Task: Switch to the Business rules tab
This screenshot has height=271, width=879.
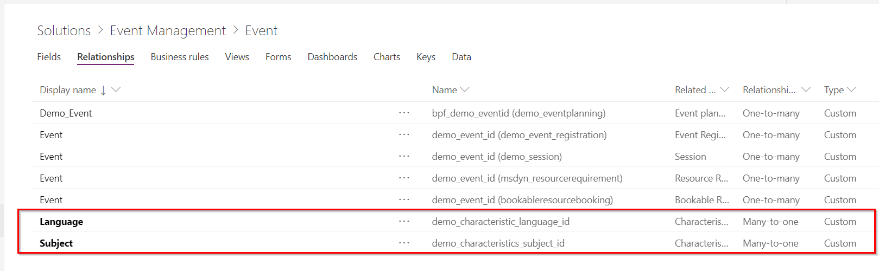Action: (x=180, y=57)
